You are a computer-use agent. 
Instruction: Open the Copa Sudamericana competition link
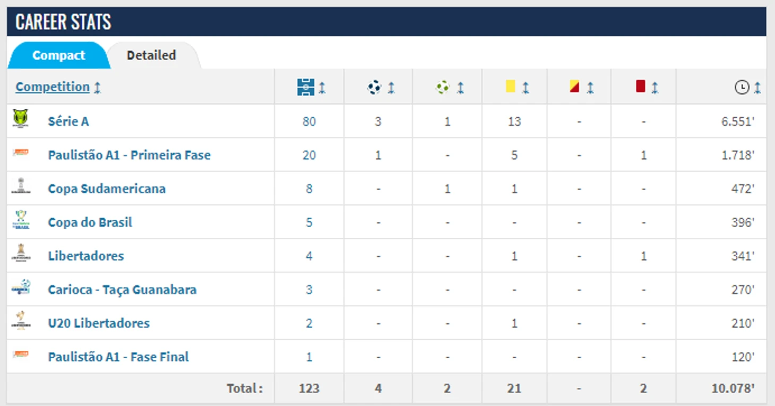click(107, 188)
